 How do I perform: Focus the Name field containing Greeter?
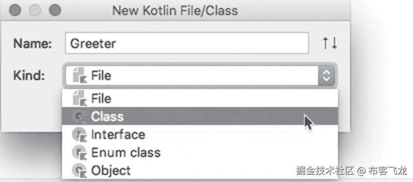click(x=186, y=43)
